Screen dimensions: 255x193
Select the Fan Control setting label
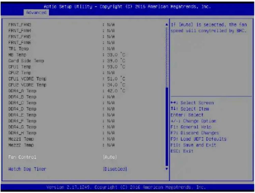22,157
